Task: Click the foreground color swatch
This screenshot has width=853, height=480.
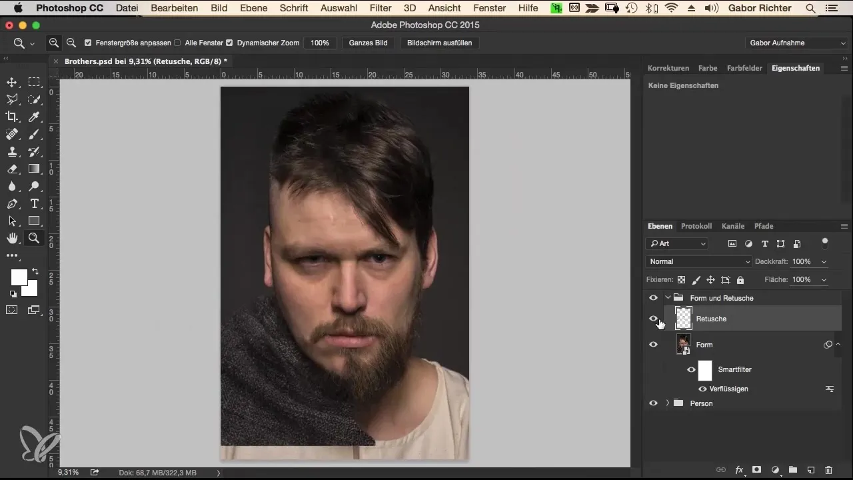Action: pos(19,277)
